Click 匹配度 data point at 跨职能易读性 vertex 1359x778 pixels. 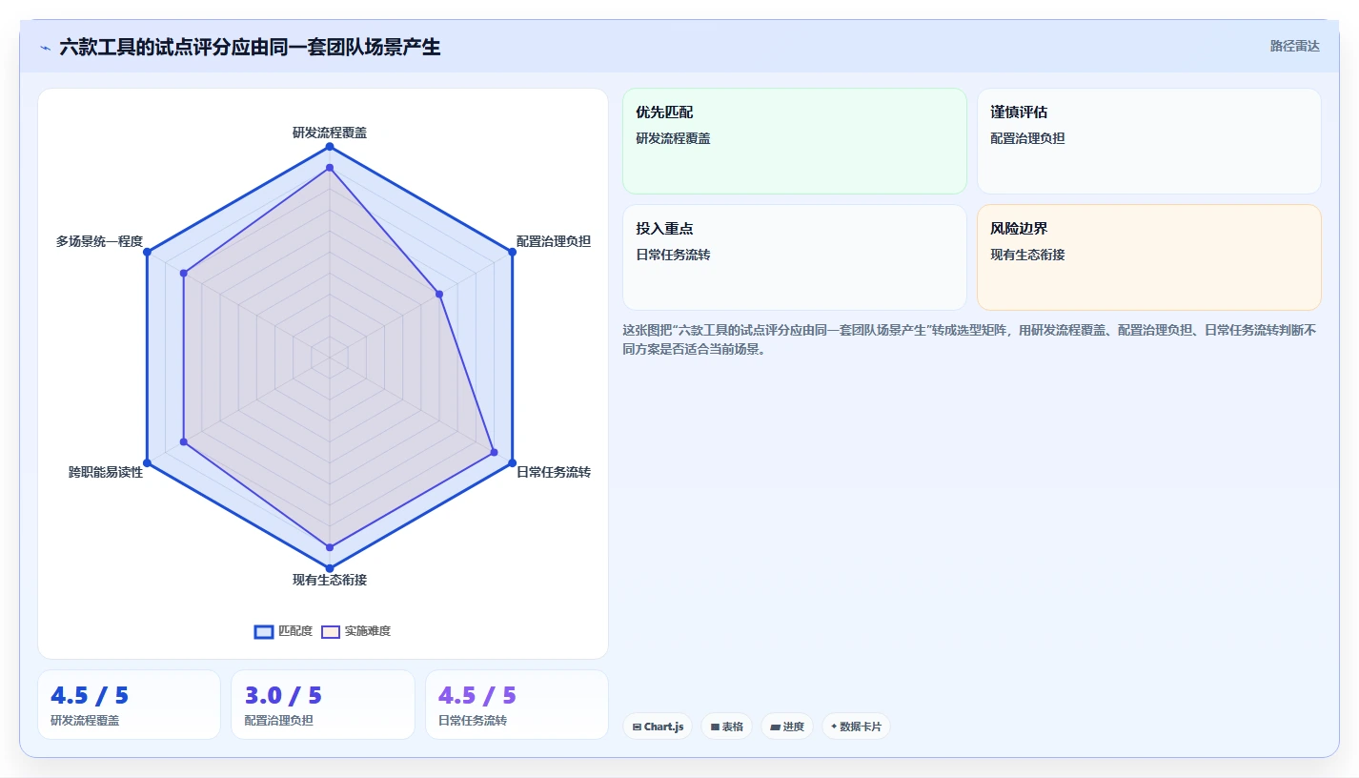point(147,462)
